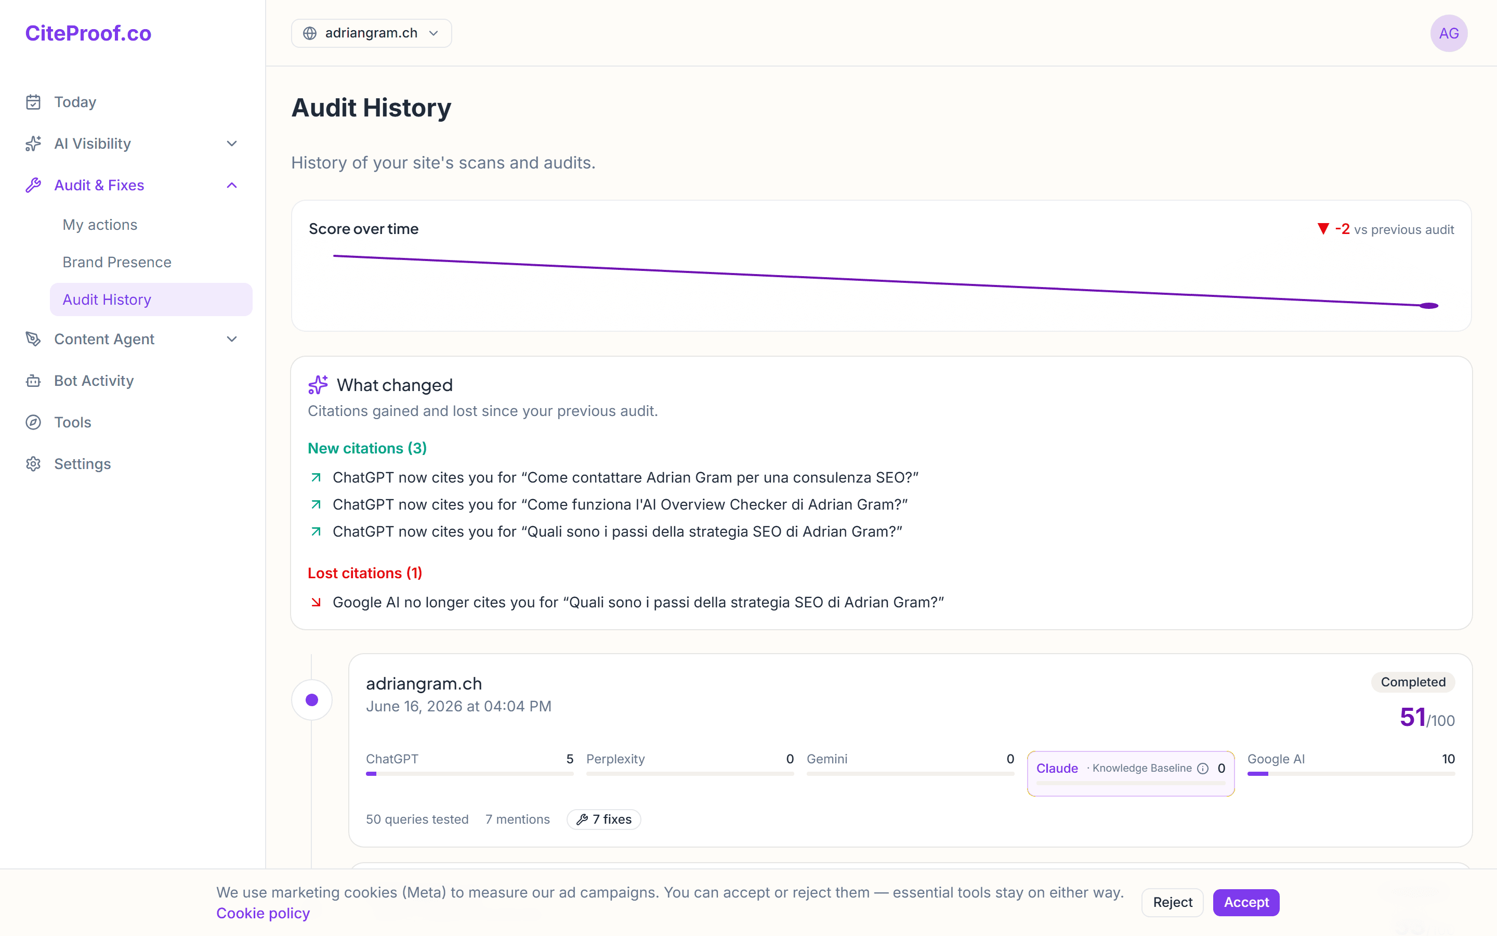Click the 51/100 score value
1497x936 pixels.
point(1427,718)
